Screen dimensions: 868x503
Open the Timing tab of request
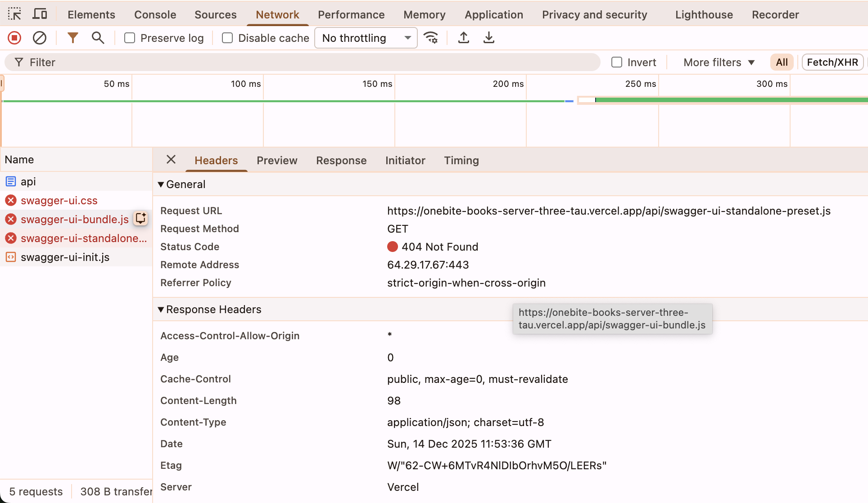(x=461, y=161)
